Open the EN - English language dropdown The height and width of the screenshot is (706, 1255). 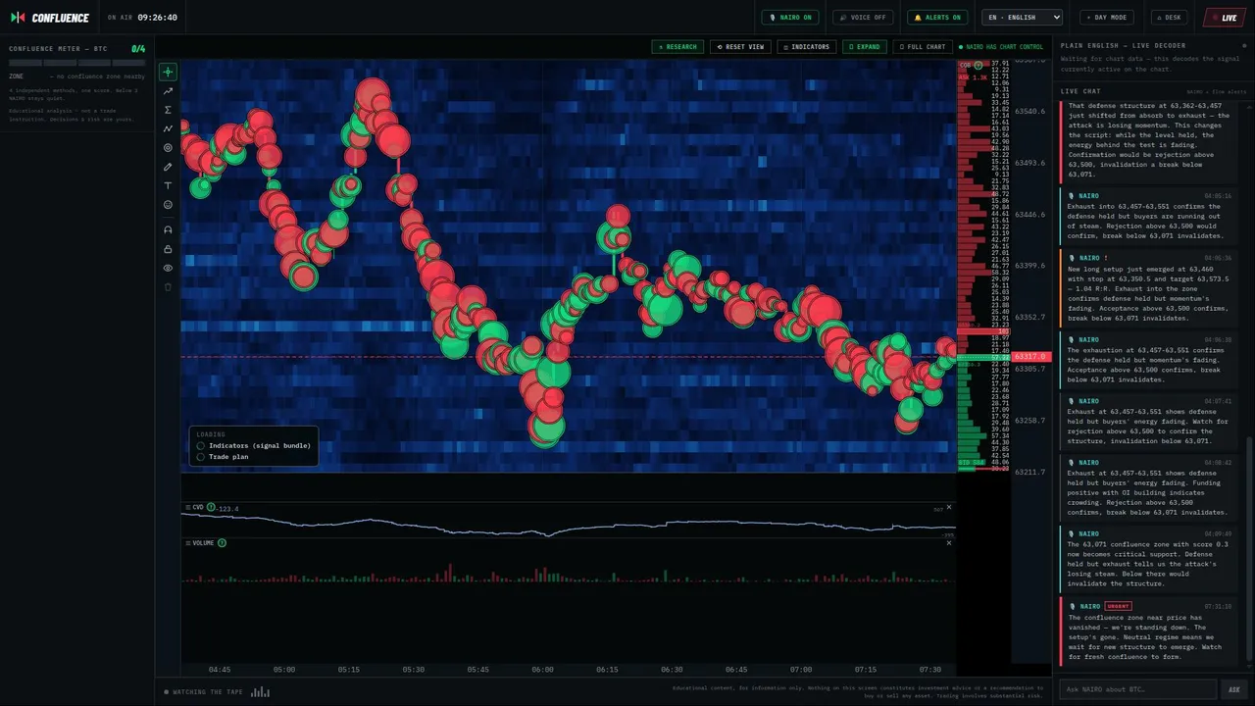click(x=1023, y=18)
